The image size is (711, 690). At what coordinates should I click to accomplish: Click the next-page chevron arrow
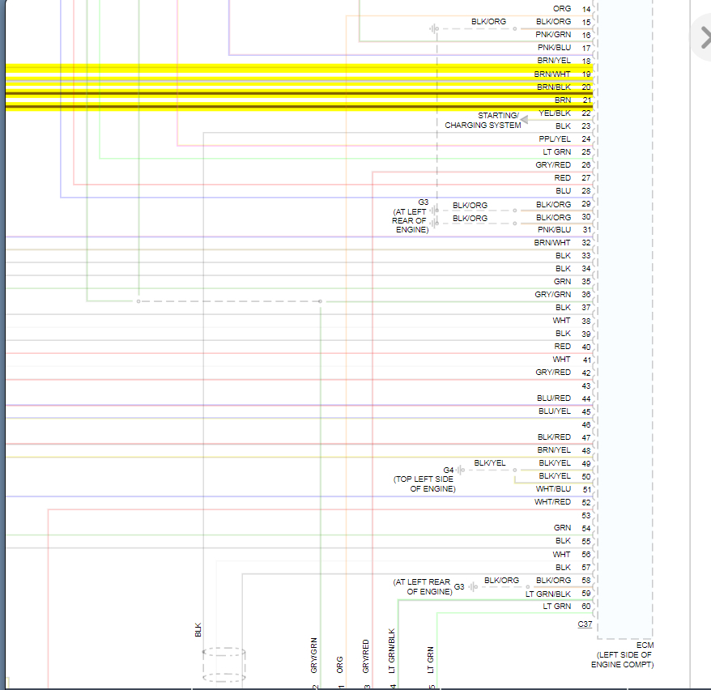pos(705,37)
